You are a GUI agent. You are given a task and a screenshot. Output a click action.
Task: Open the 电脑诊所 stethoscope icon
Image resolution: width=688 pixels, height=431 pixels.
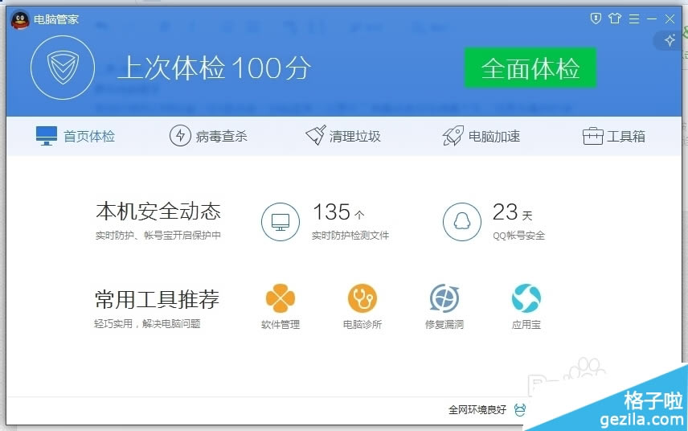click(362, 298)
